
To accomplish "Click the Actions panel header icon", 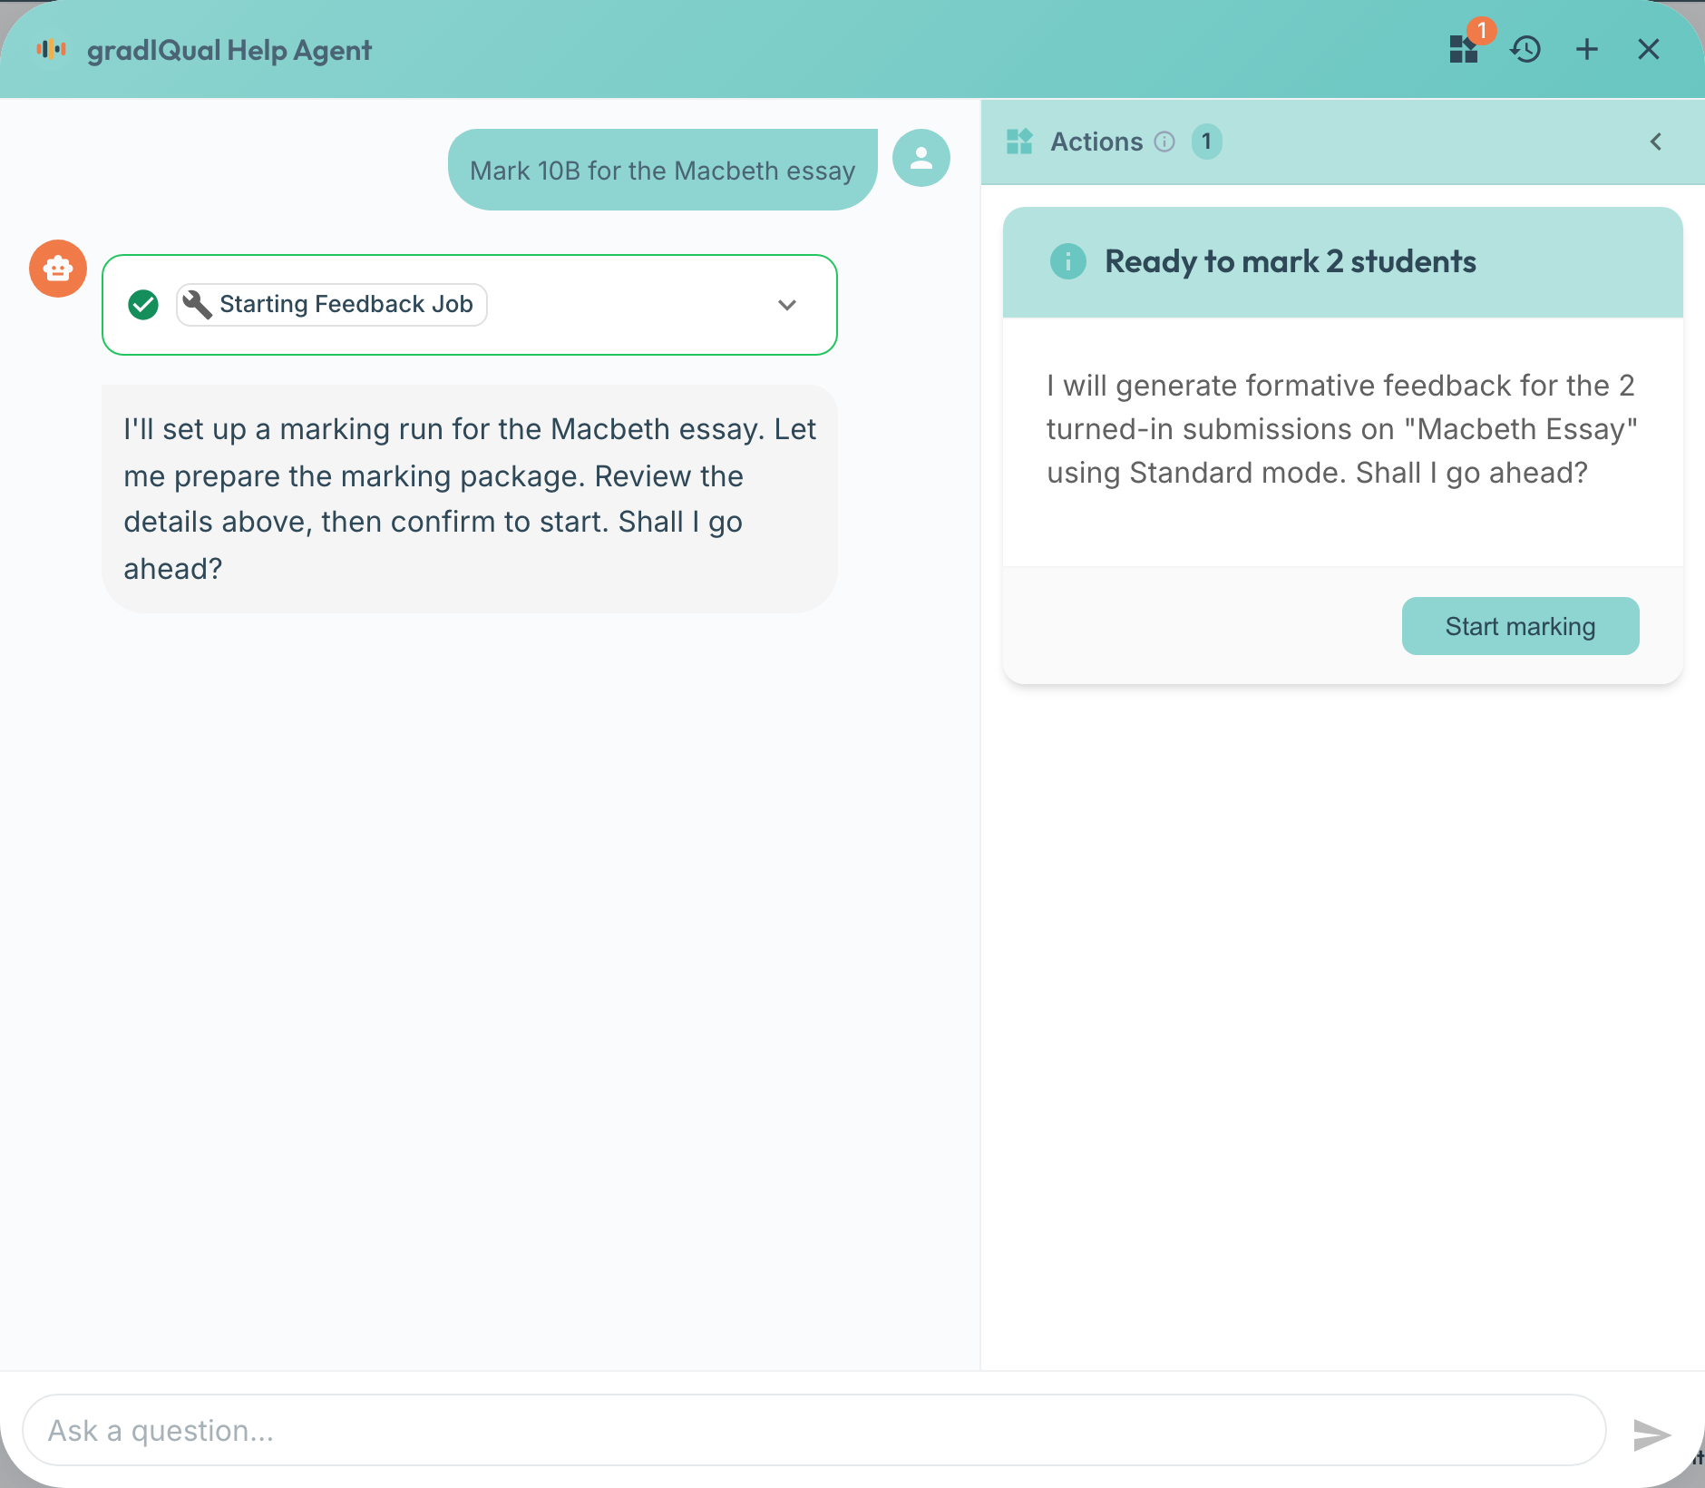I will 1020,142.
